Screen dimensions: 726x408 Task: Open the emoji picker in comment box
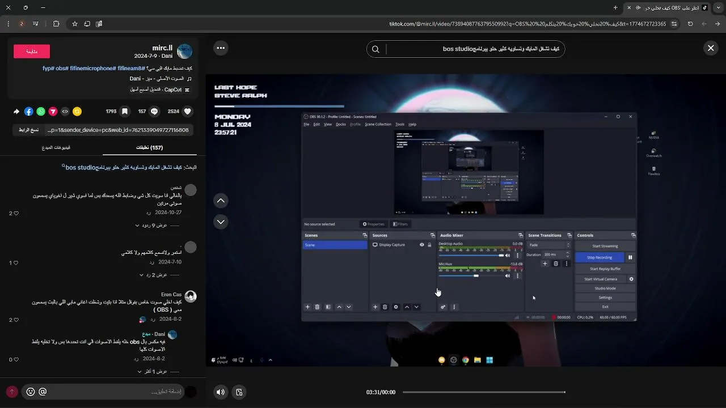tap(31, 392)
